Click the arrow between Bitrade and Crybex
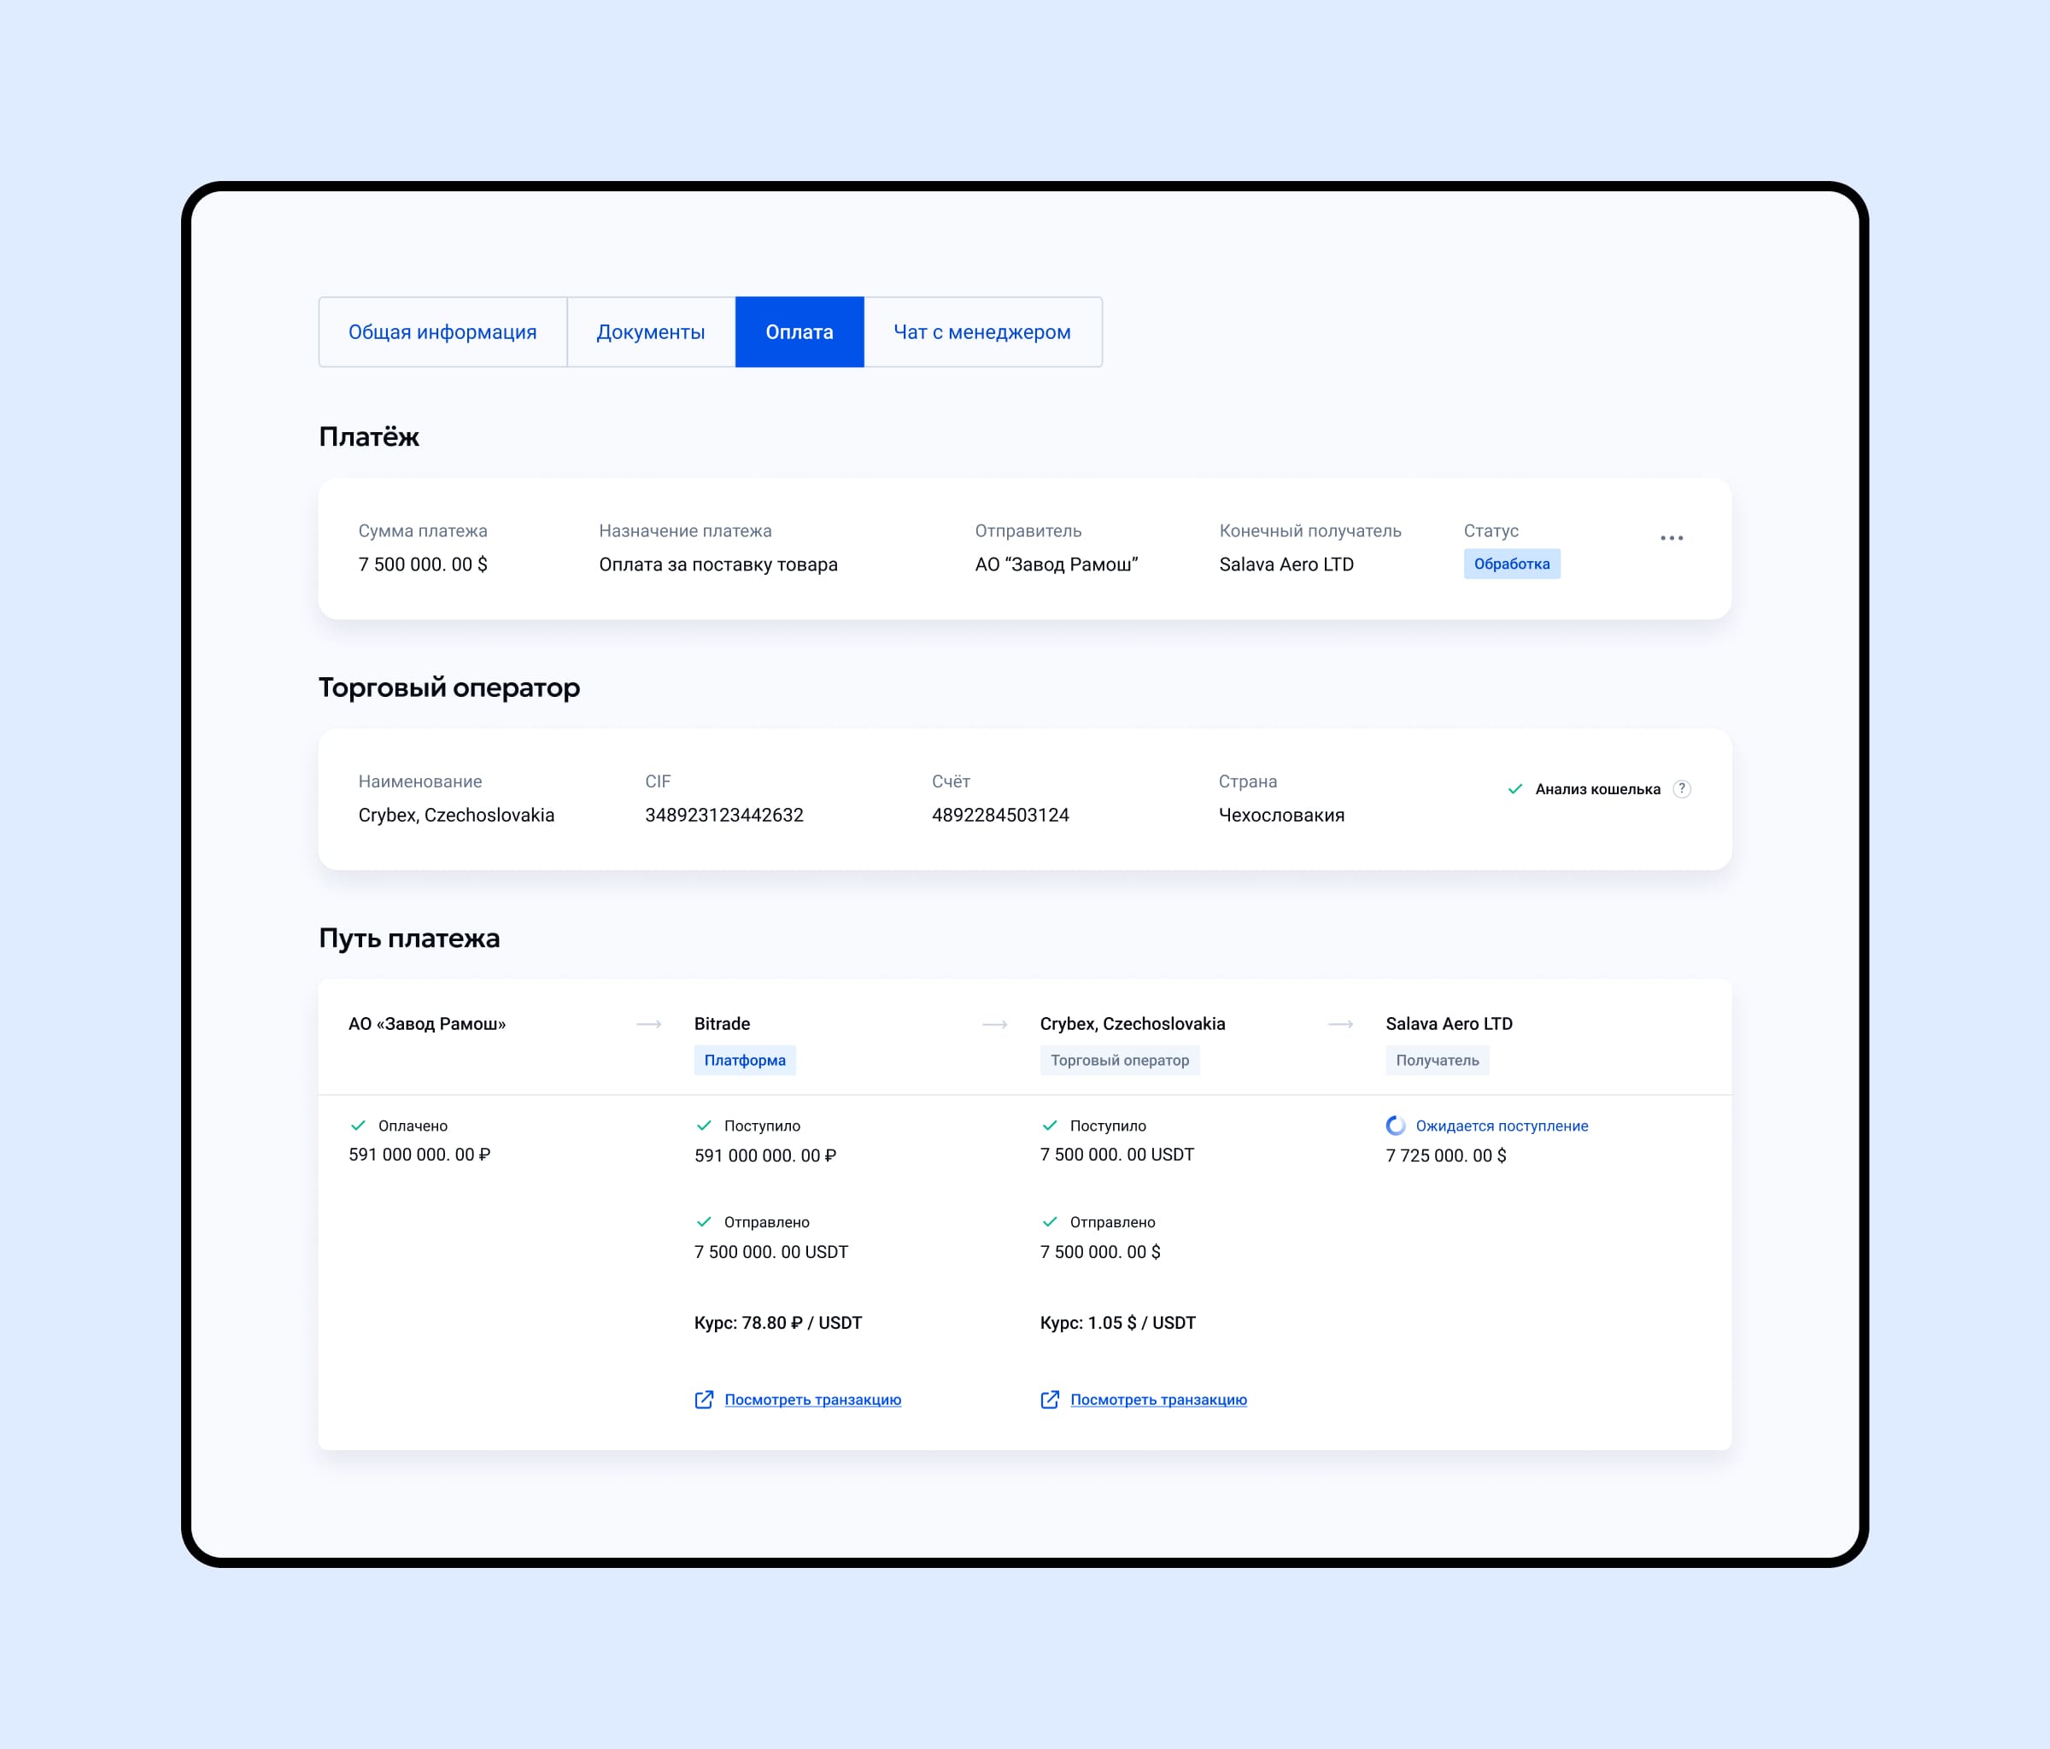Screen dimensions: 2050x1749 pos(994,1024)
